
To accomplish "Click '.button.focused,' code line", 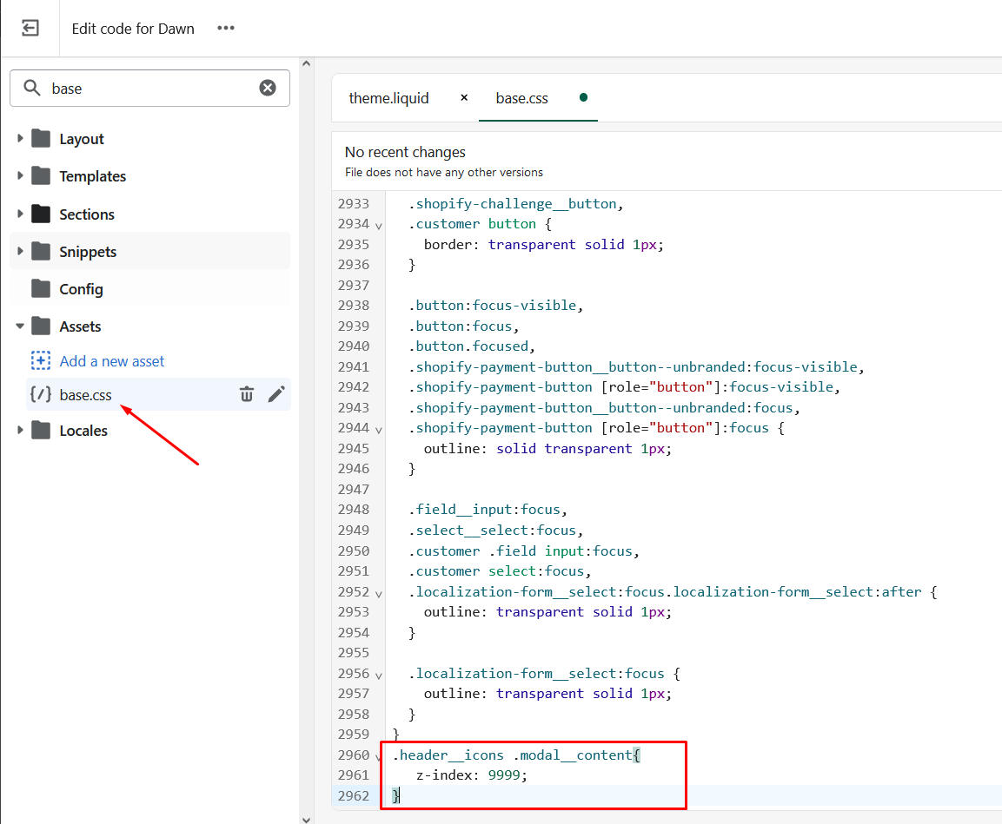I will 472,346.
